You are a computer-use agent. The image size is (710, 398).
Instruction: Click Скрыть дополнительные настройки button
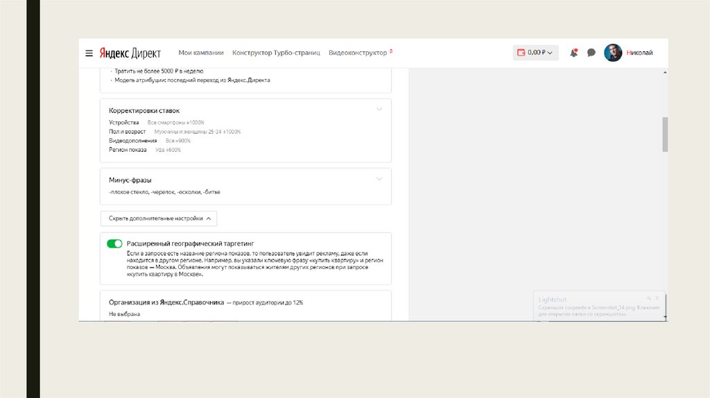click(x=159, y=218)
